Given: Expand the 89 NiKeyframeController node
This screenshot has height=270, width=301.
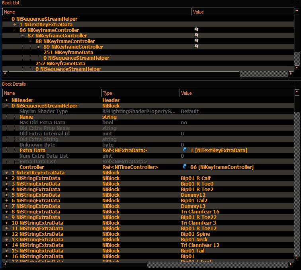Looking at the screenshot, I should tap(38, 47).
